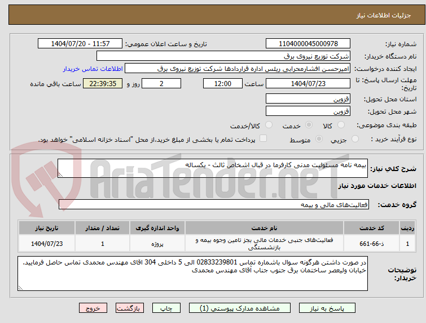The image size is (426, 323).
Task: Click the 'کد خدمت' column header
Action: tap(371, 228)
